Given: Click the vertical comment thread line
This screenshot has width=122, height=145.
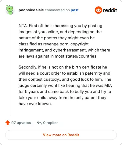Looking at the screenshot, I should (x=10, y=65).
